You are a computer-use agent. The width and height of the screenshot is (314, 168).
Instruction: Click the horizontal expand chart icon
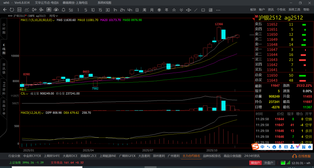(x=188, y=10)
